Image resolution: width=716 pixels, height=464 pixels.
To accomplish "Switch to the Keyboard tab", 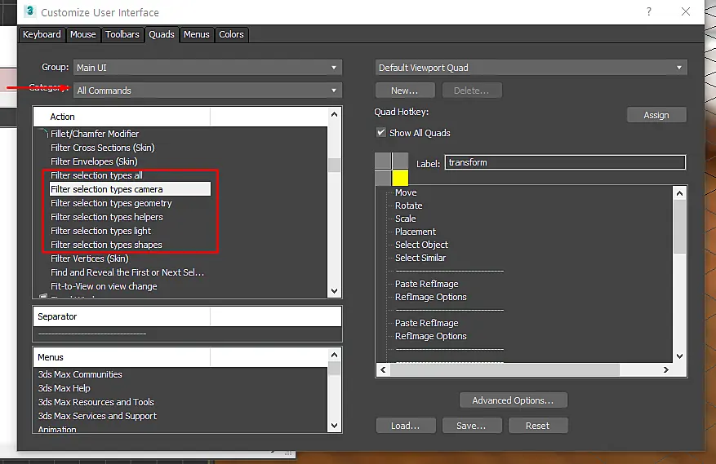I will (42, 34).
